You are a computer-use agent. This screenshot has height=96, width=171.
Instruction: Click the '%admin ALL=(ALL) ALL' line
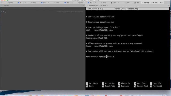click(x=97, y=38)
